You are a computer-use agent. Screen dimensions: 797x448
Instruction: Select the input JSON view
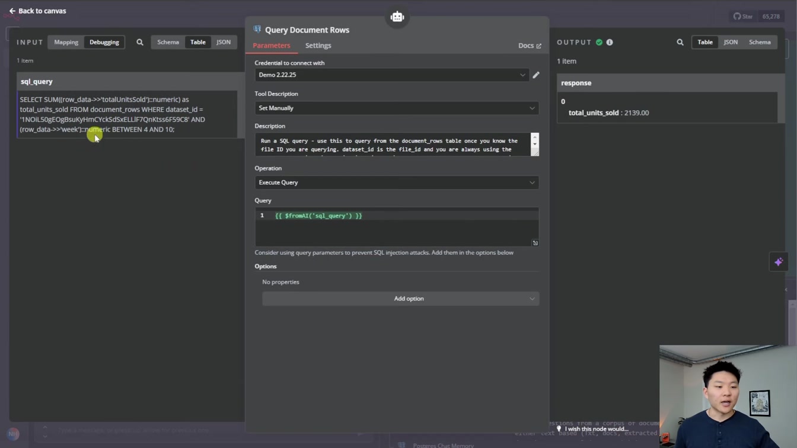point(224,42)
